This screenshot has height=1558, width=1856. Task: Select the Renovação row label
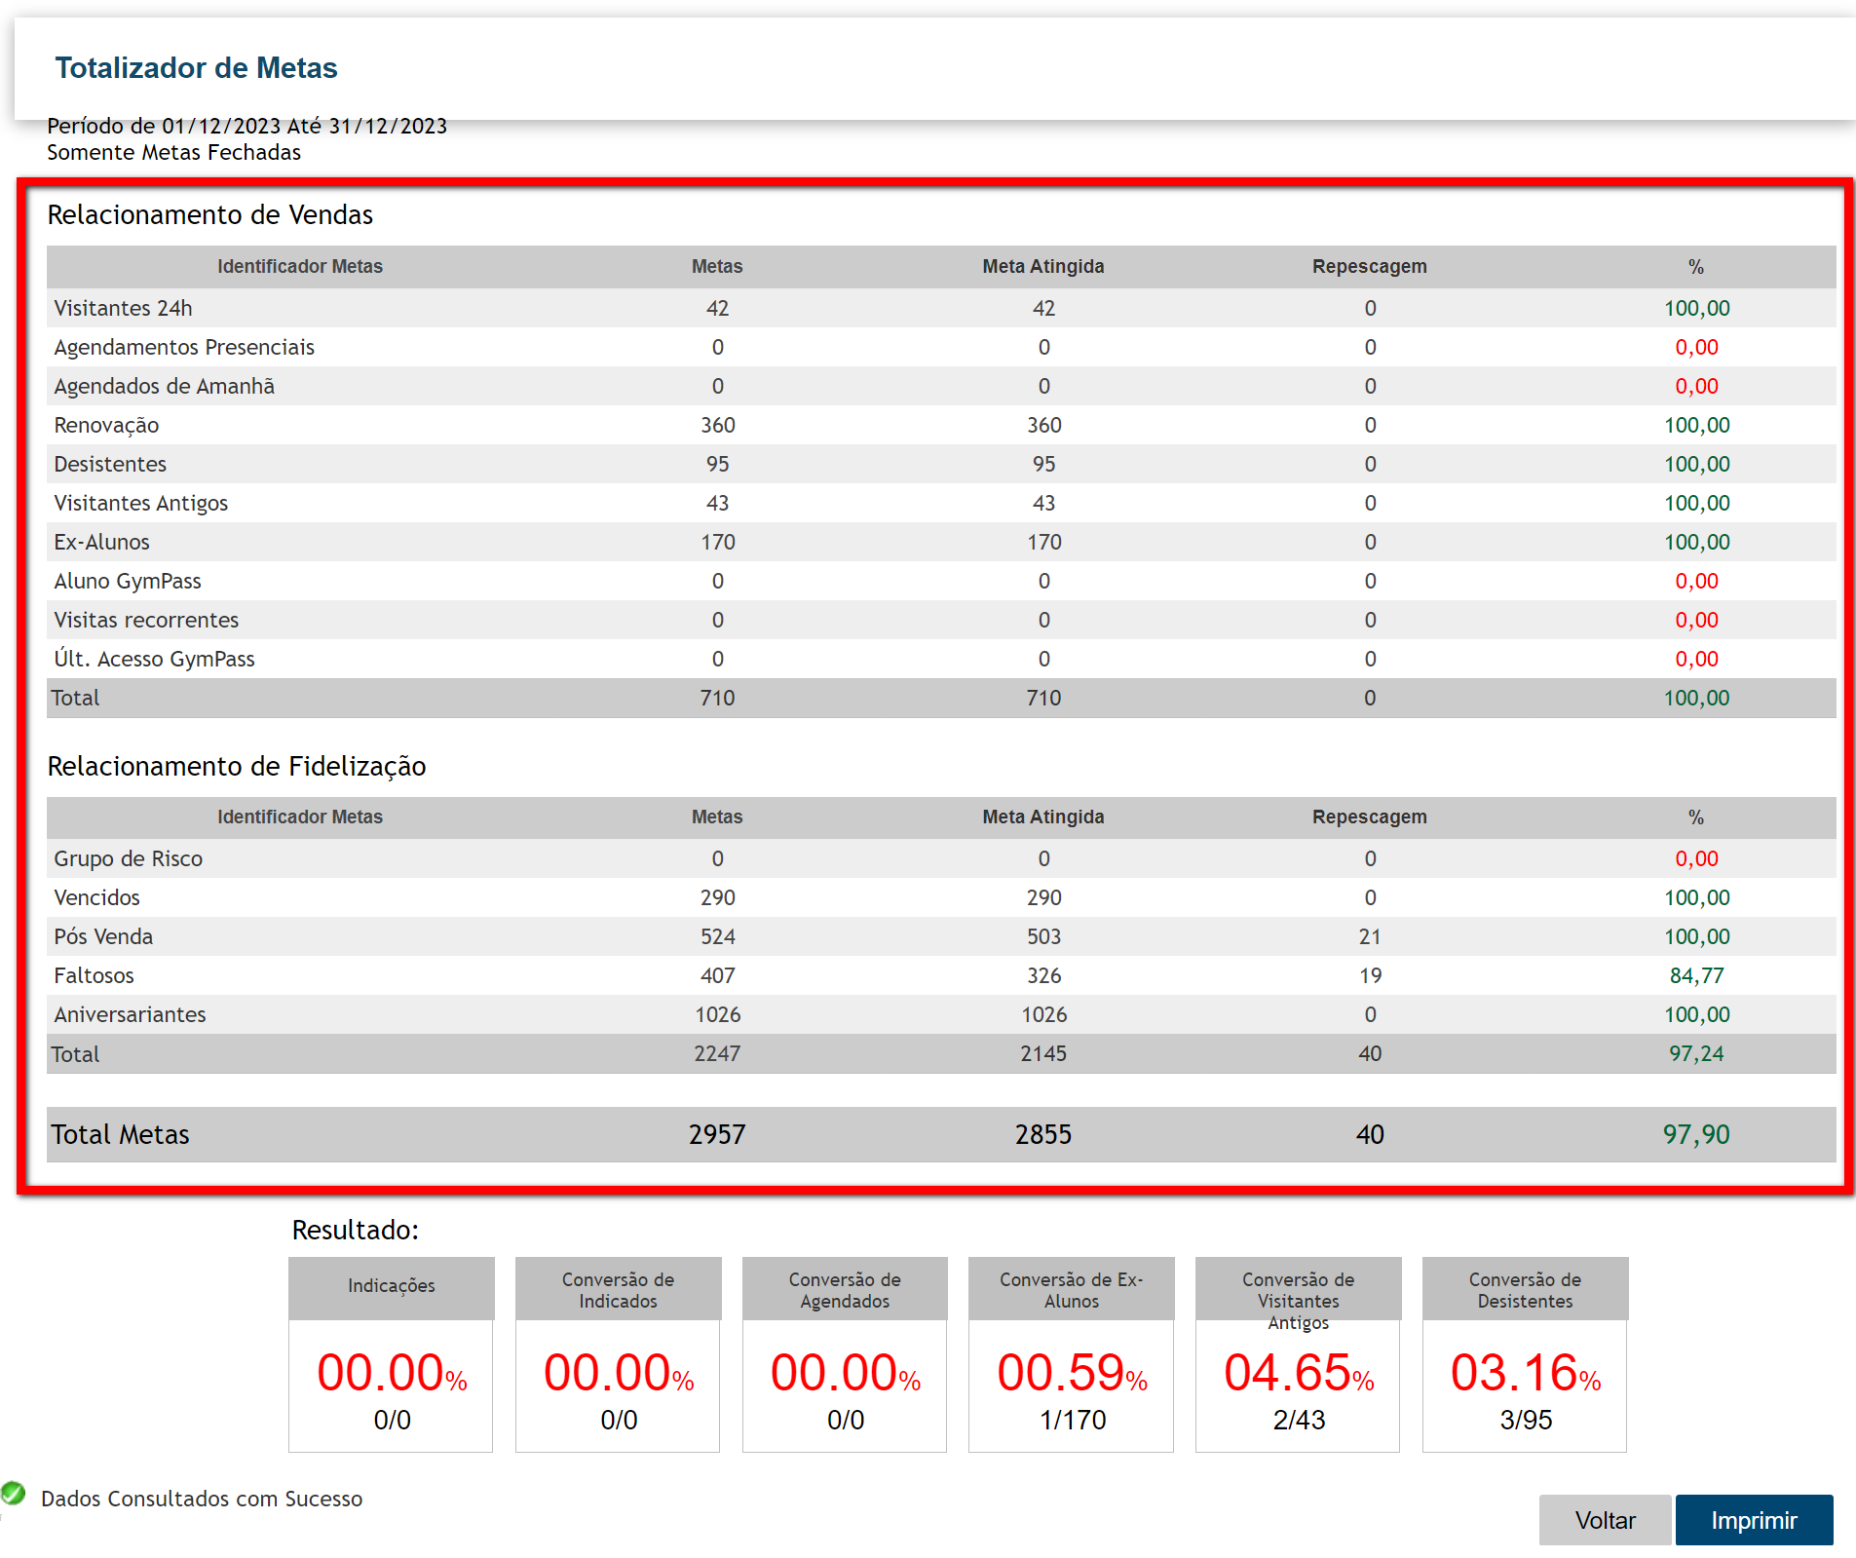tap(106, 426)
